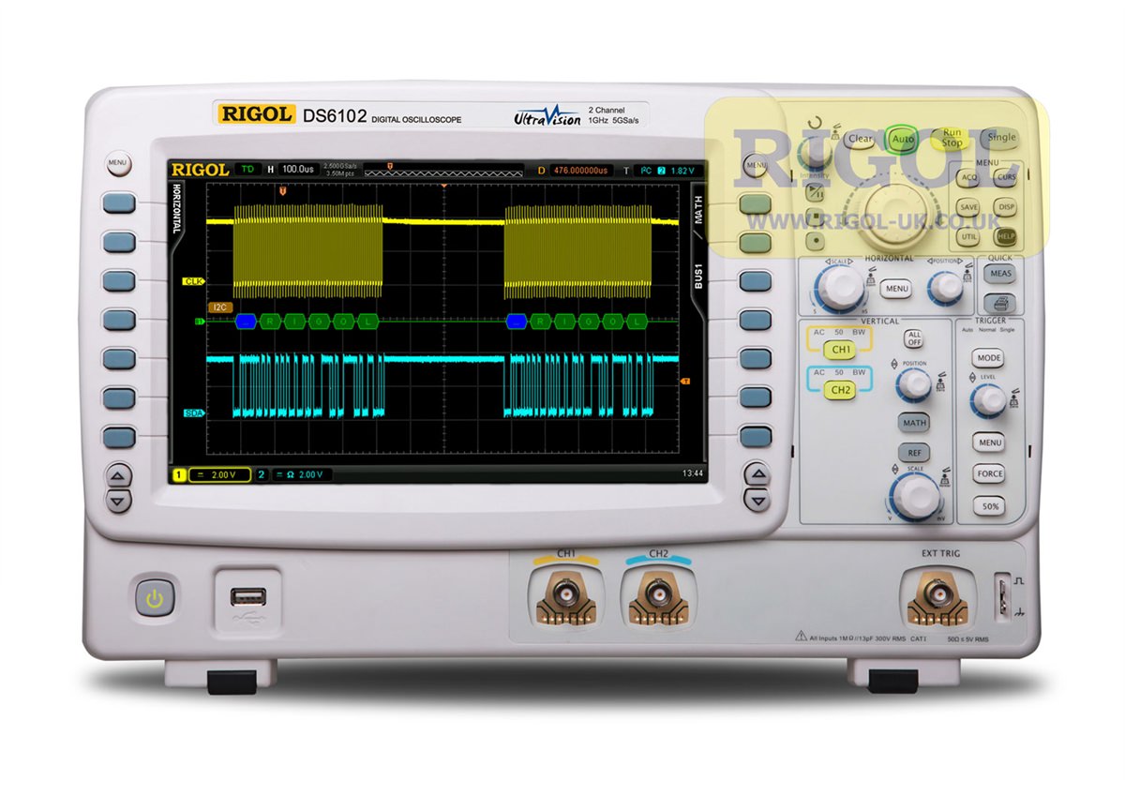This screenshot has width=1125, height=795.
Task: Open the UTIL utility menu
Action: [967, 237]
